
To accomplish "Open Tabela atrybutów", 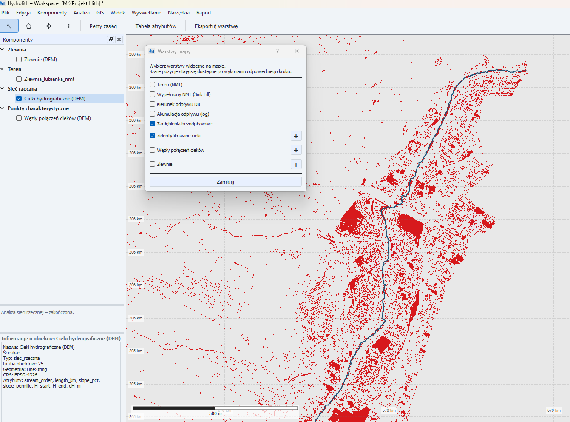I will 156,26.
